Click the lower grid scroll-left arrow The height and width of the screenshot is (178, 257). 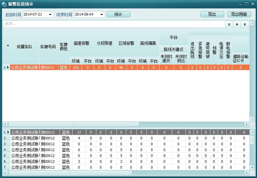point(5,173)
